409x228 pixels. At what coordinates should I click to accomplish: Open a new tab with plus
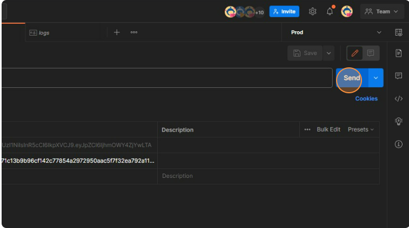pyautogui.click(x=117, y=32)
